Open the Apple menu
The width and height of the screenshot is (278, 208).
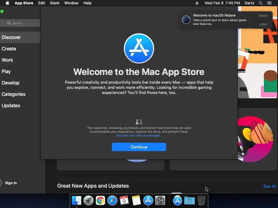[7, 3]
